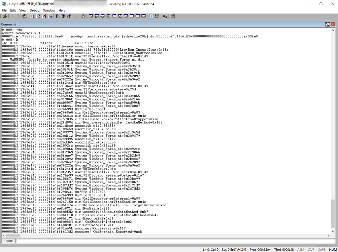The height and width of the screenshot is (252, 338).
Task: Toggle Source mode off button
Action: (x=157, y=16)
